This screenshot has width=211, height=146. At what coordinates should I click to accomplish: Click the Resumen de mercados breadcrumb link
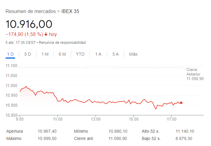click(30, 11)
